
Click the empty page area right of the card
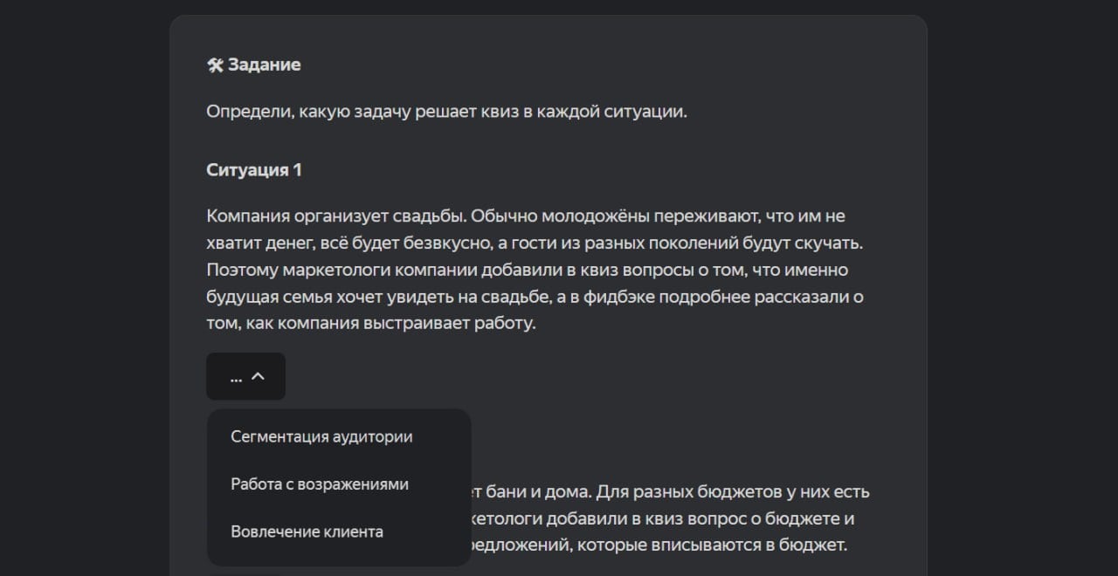click(1022, 288)
